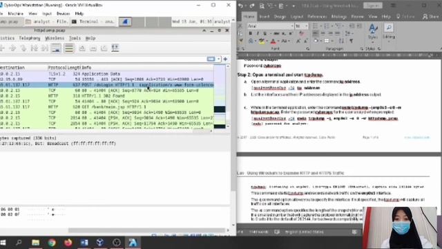The height and width of the screenshot is (249, 442).
Task: Open Editing dropdown in Word ribbon
Action: tap(389, 31)
